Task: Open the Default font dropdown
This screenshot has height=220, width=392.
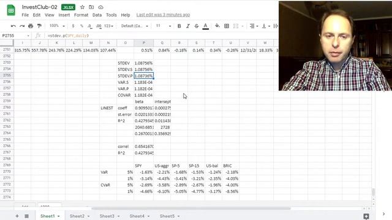Action: pyautogui.click(x=135, y=26)
